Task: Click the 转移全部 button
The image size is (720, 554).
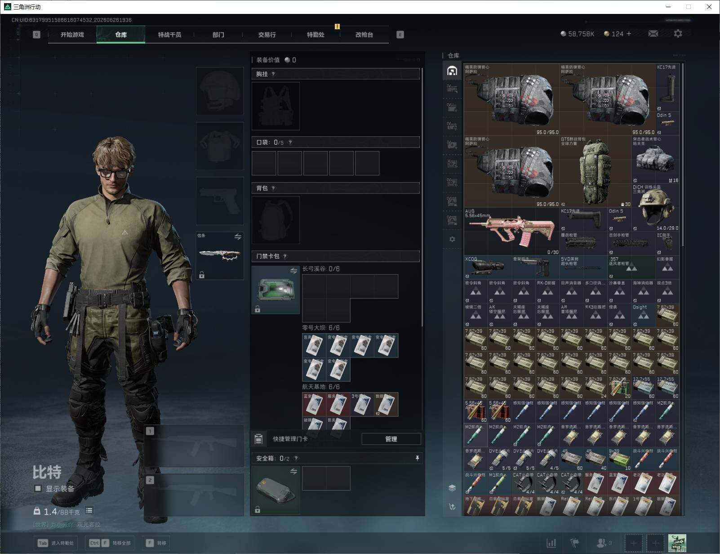Action: 110,543
